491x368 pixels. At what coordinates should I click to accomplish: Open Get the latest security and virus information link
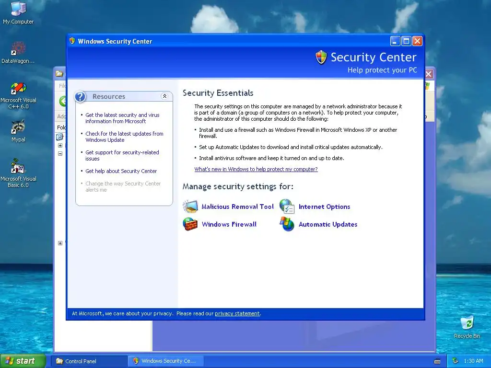[x=122, y=118]
